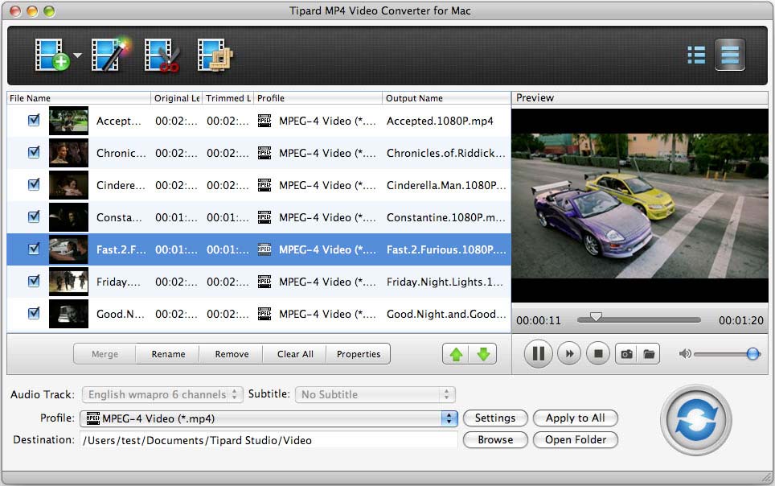
Task: Open the snapshot folder icon beside the camera
Action: point(650,352)
